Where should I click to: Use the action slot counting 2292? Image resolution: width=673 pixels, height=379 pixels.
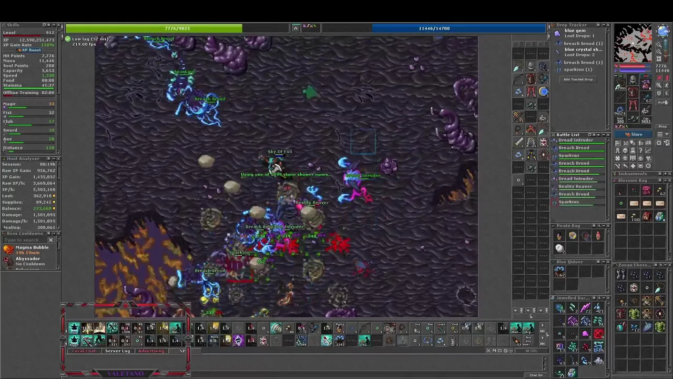[339, 341]
